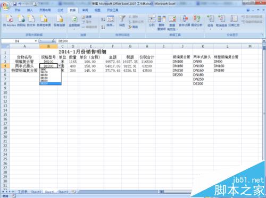
Task: Choose DN90 in the cell dropdown list
Action: 51,70
